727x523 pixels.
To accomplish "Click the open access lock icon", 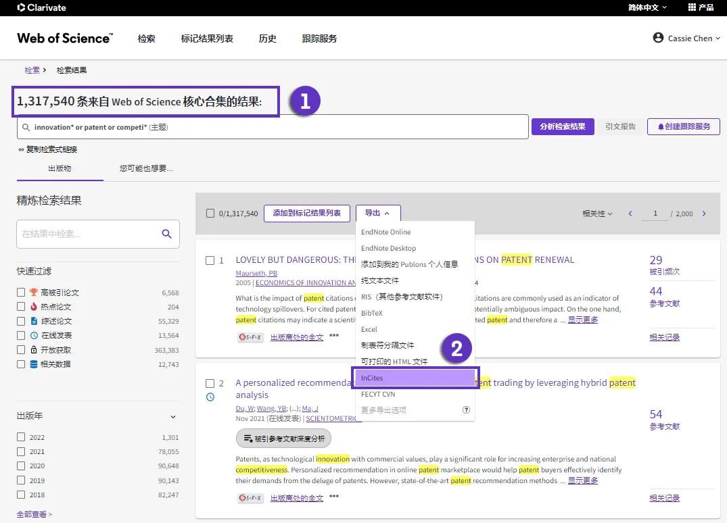I will [x=33, y=349].
